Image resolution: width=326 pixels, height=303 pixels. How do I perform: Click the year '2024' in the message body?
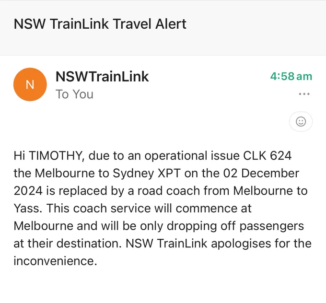[28, 191]
